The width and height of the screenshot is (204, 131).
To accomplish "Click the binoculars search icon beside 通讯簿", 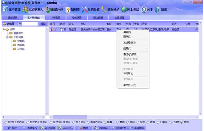I will tap(20, 24).
